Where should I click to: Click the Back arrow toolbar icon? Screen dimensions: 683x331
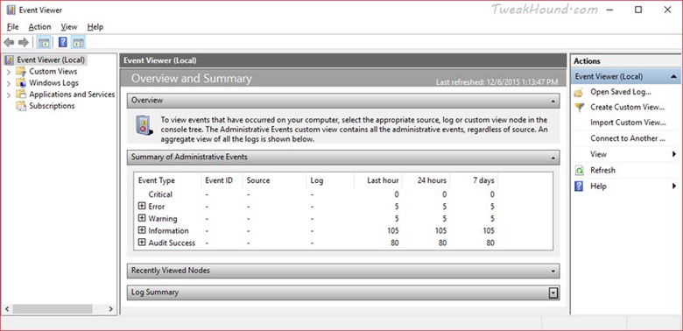(9, 42)
